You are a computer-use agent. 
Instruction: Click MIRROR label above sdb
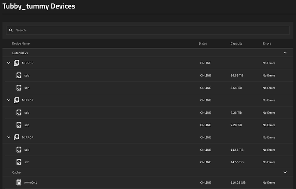[x=28, y=101]
